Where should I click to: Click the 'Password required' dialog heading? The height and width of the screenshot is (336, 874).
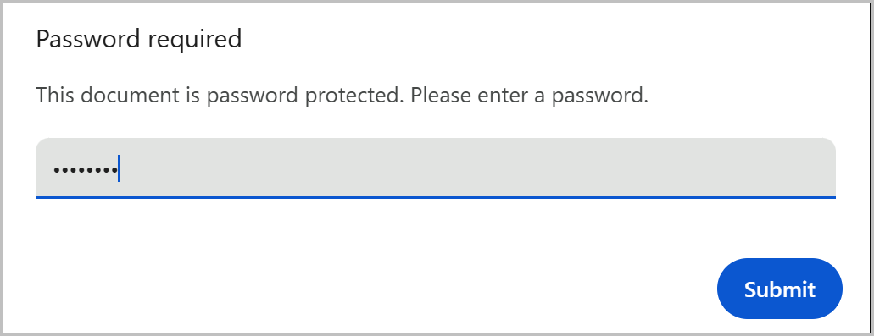pos(139,40)
